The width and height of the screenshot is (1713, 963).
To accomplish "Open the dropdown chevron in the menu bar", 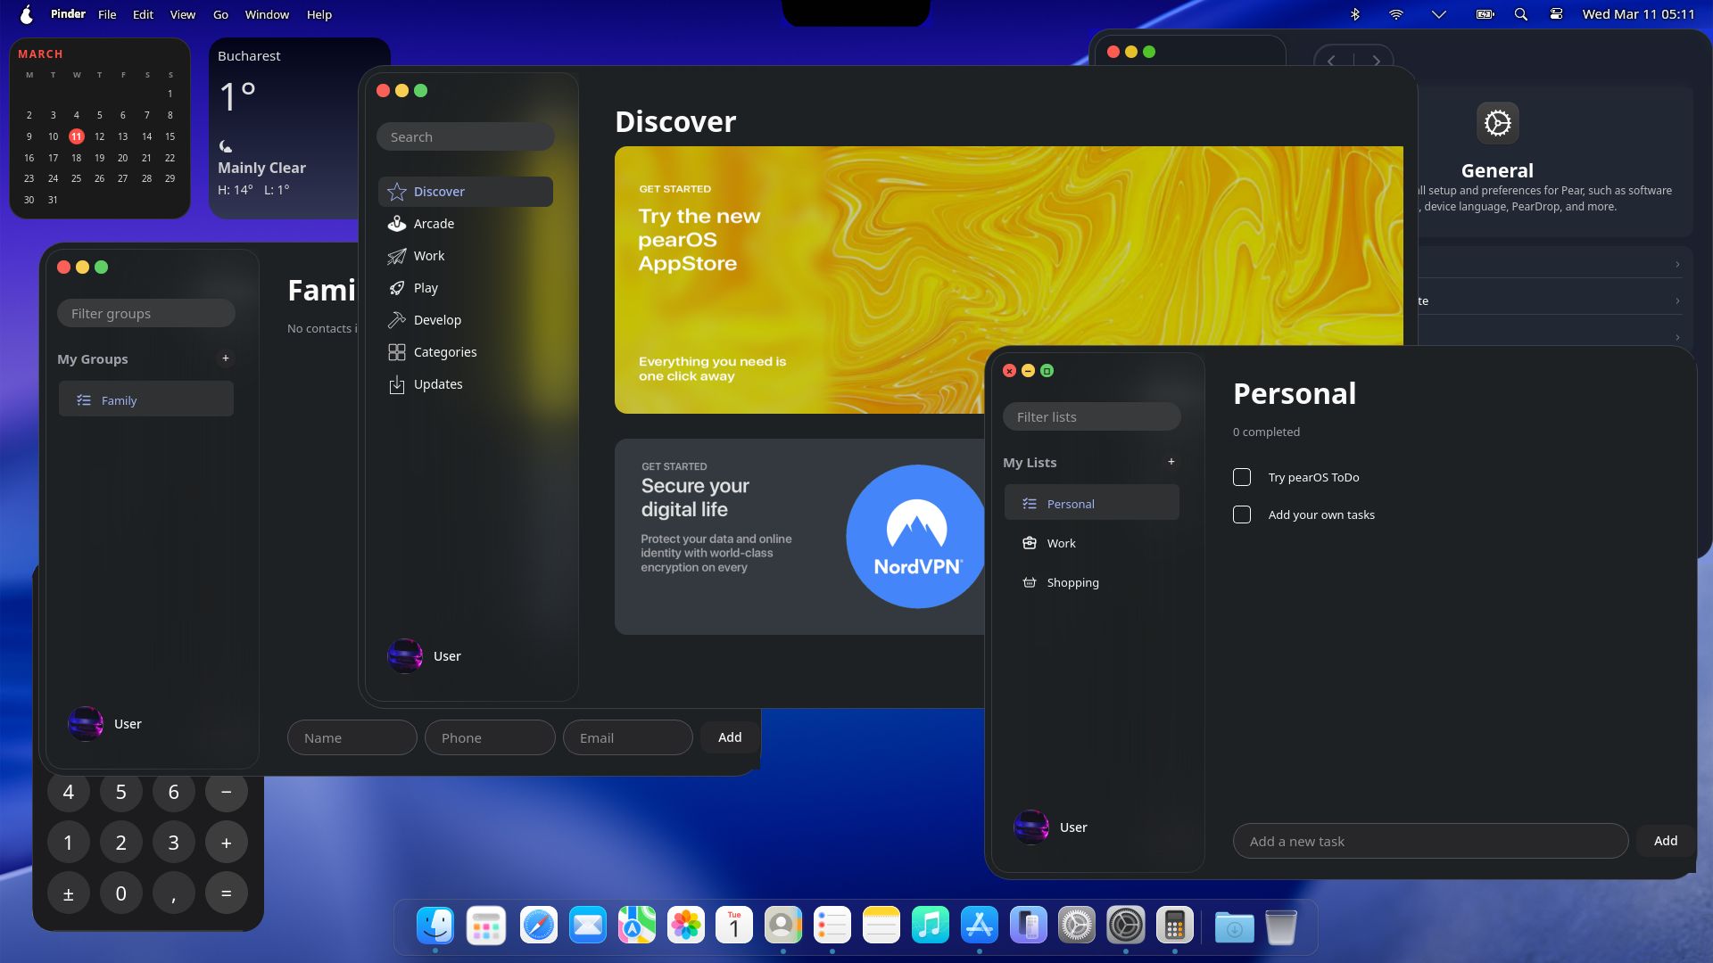I will click(x=1437, y=14).
